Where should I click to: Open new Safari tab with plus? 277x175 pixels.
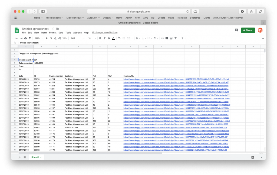click(x=263, y=23)
